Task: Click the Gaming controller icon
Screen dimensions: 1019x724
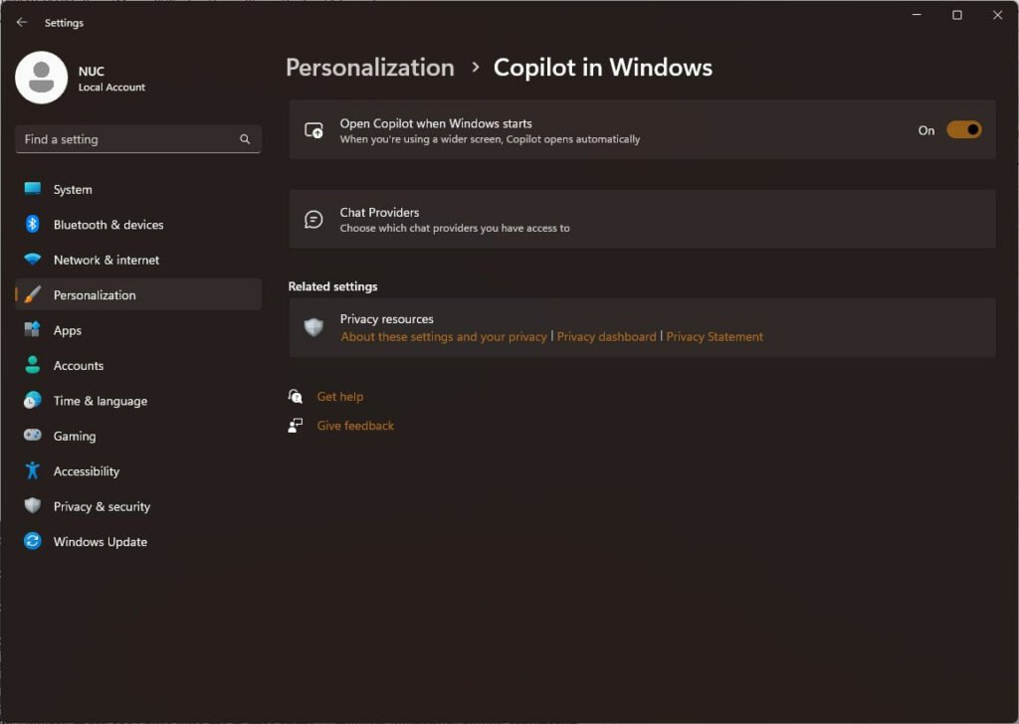Action: pyautogui.click(x=33, y=436)
